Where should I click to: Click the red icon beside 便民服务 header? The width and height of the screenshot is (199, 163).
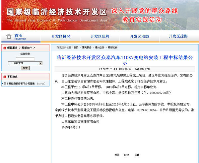4,48
